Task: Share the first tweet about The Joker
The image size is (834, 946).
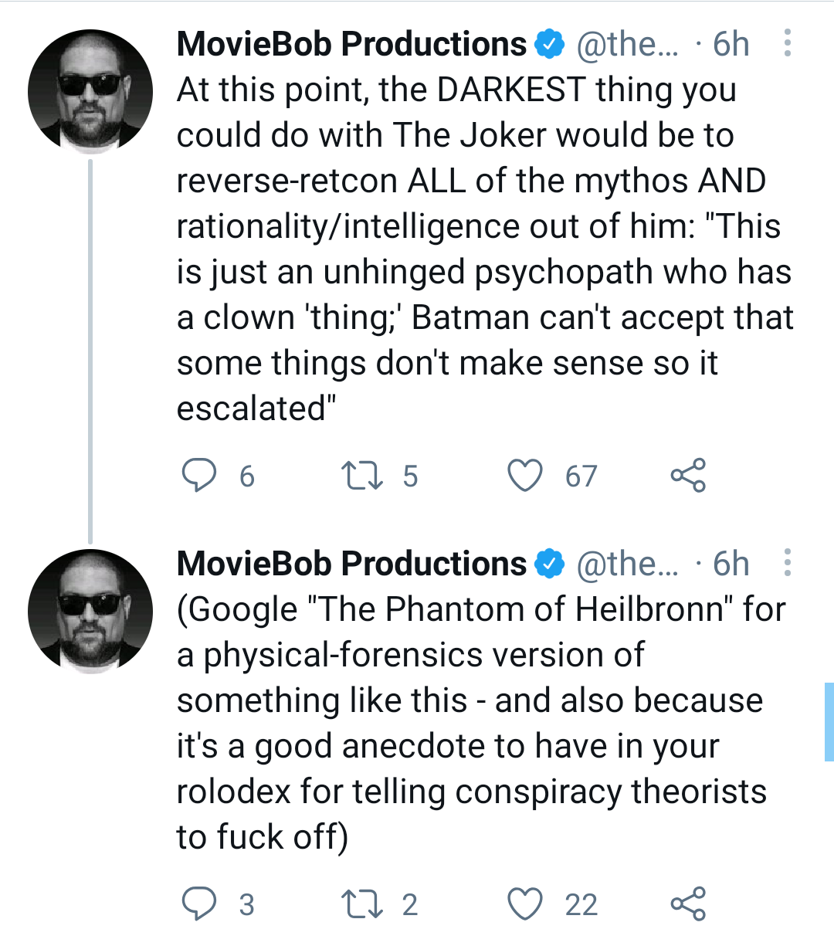Action: click(688, 476)
